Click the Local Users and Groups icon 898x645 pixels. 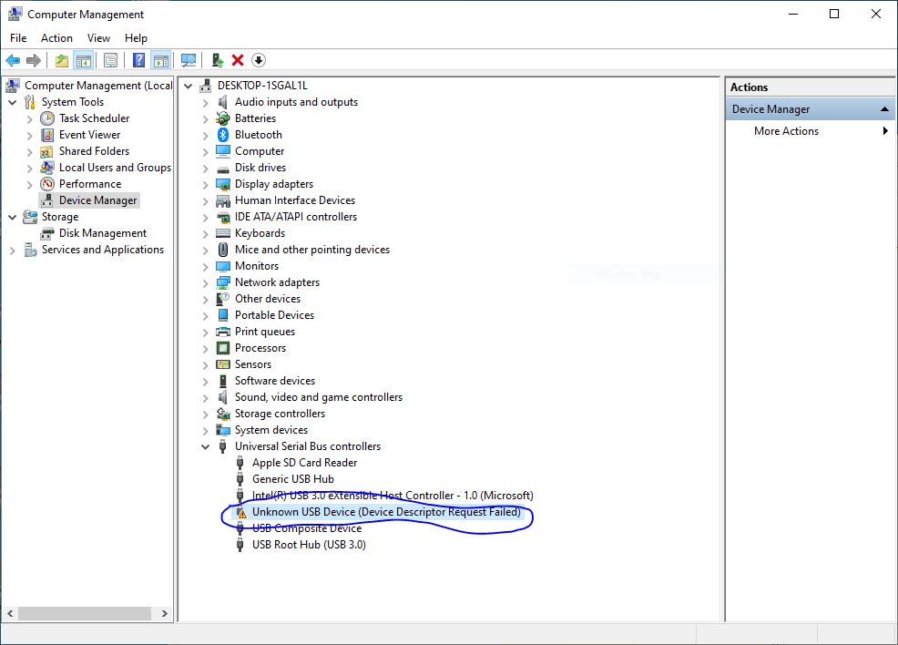(x=47, y=168)
